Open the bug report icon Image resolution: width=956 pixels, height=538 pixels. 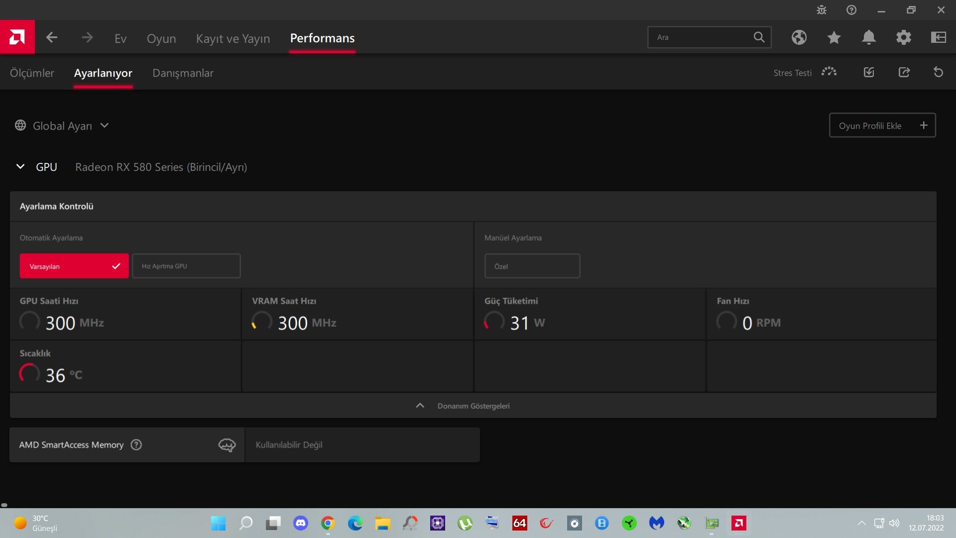[x=822, y=10]
